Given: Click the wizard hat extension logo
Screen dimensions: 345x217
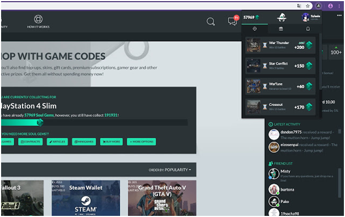Looking at the screenshot, I should (x=282, y=17).
